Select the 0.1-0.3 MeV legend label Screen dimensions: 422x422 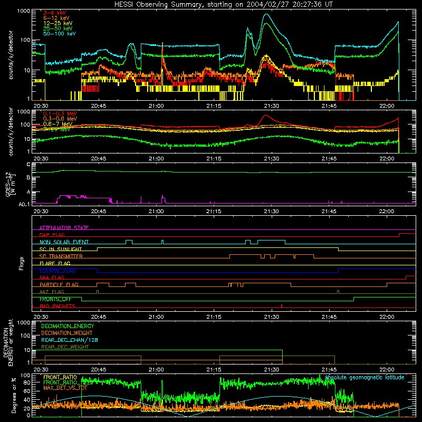(x=60, y=113)
